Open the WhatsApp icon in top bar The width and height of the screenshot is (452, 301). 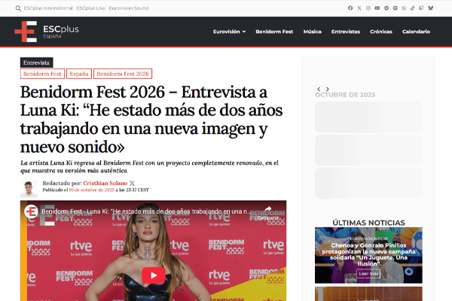[x=404, y=8]
